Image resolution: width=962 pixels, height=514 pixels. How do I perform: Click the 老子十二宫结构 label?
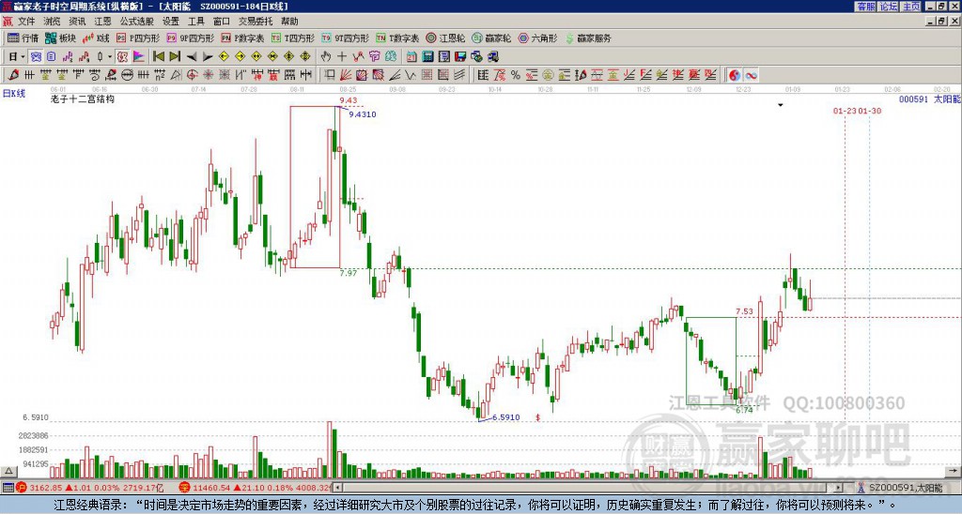(83, 98)
